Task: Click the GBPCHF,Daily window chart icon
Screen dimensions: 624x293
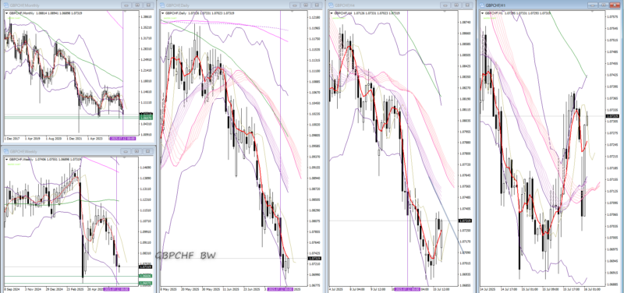Action: coord(162,5)
